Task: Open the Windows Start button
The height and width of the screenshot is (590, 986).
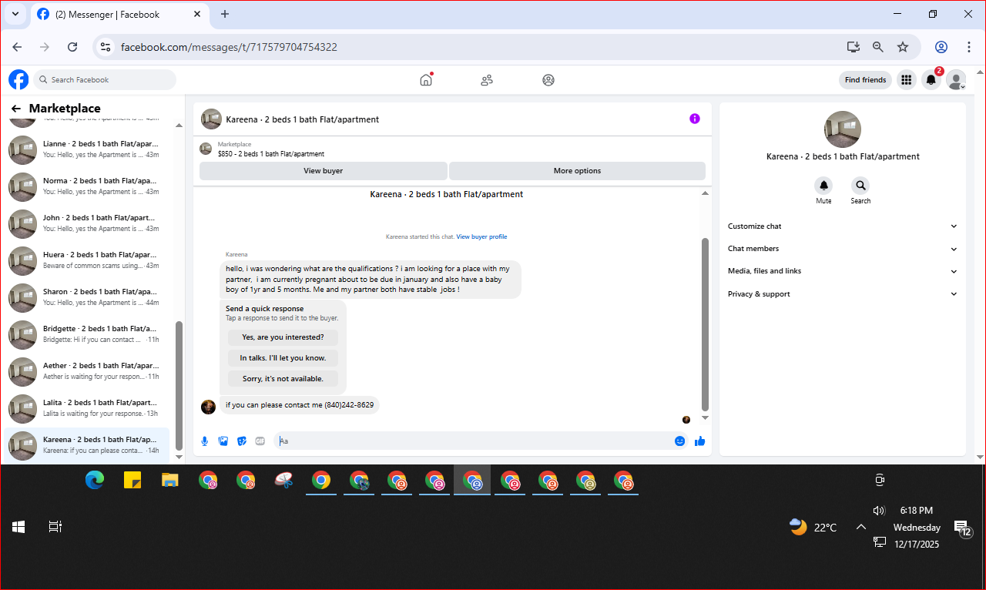Action: point(18,527)
